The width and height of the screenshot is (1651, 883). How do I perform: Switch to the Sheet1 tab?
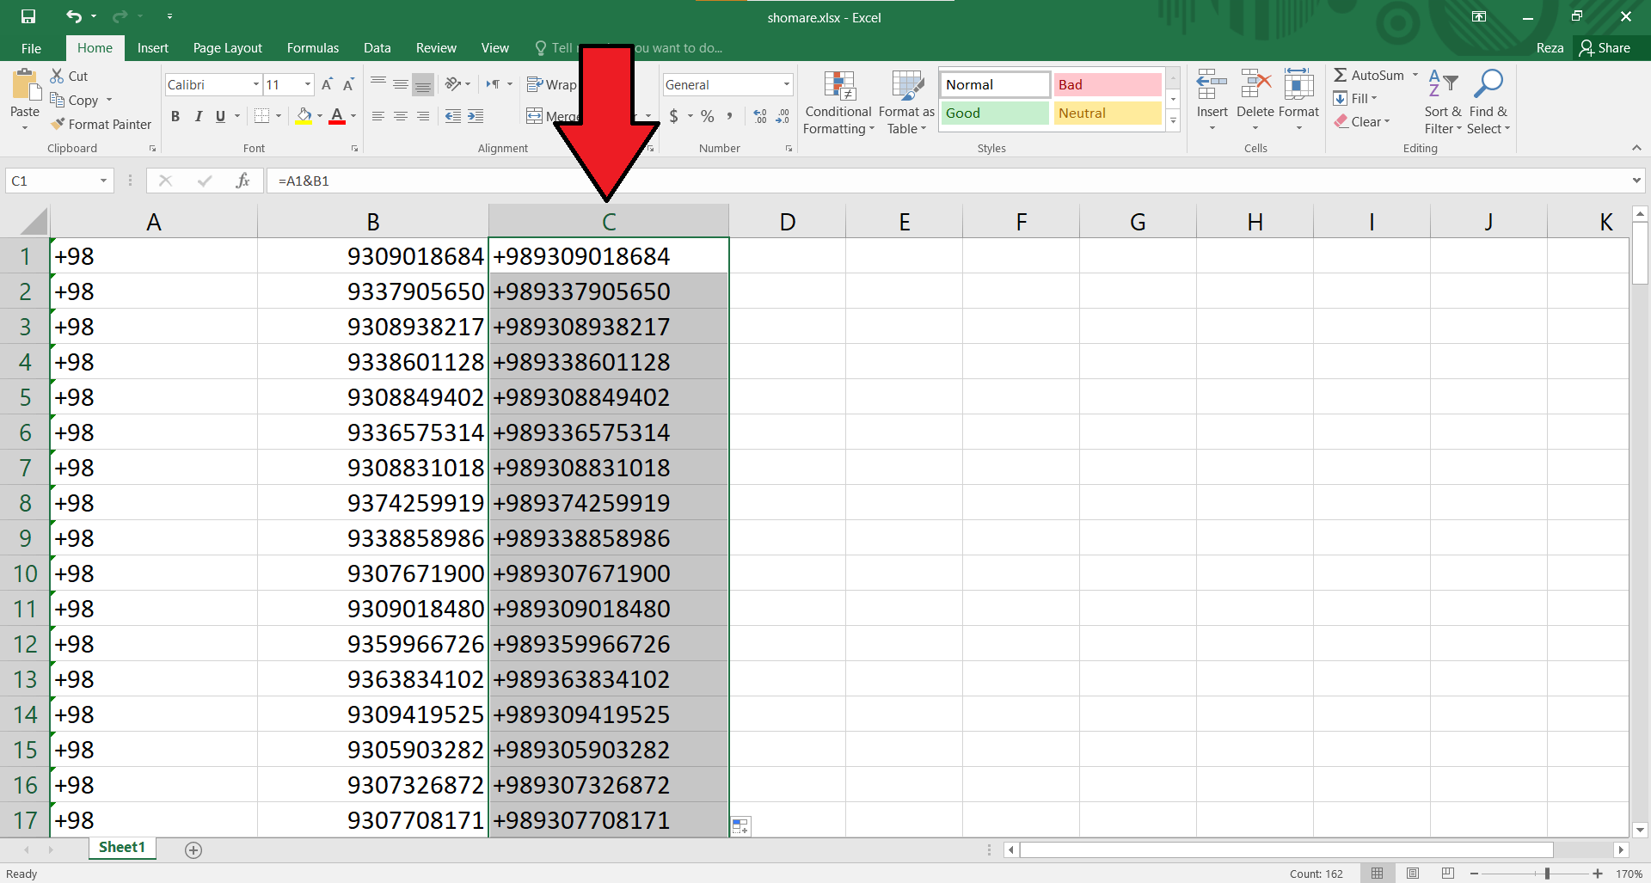[121, 848]
